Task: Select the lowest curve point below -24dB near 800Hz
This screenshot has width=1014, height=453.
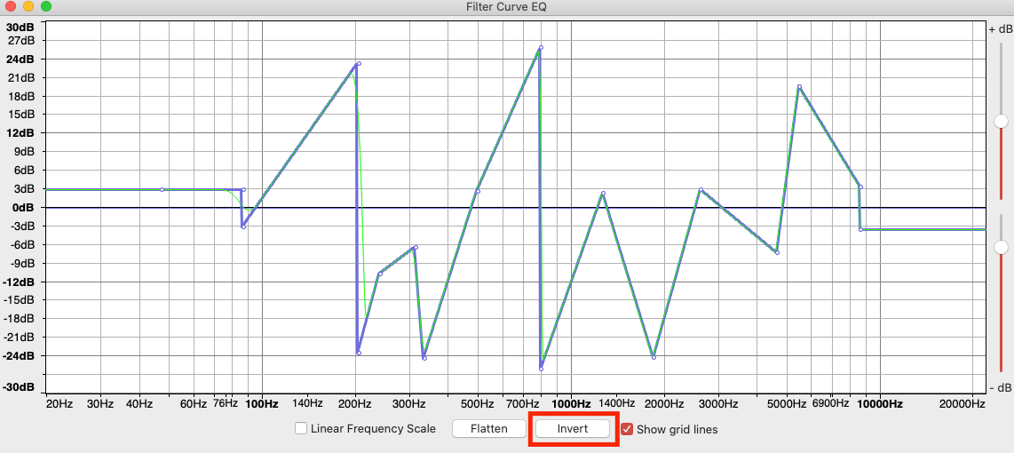Action: pyautogui.click(x=542, y=369)
